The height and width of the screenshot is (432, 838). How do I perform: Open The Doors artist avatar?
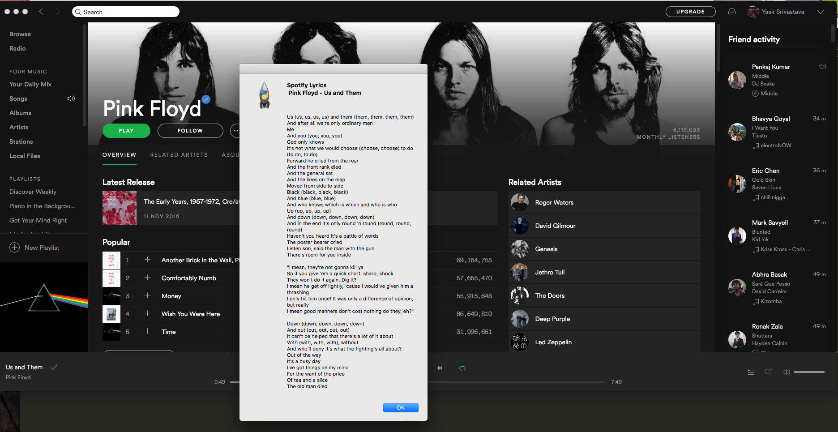point(520,295)
